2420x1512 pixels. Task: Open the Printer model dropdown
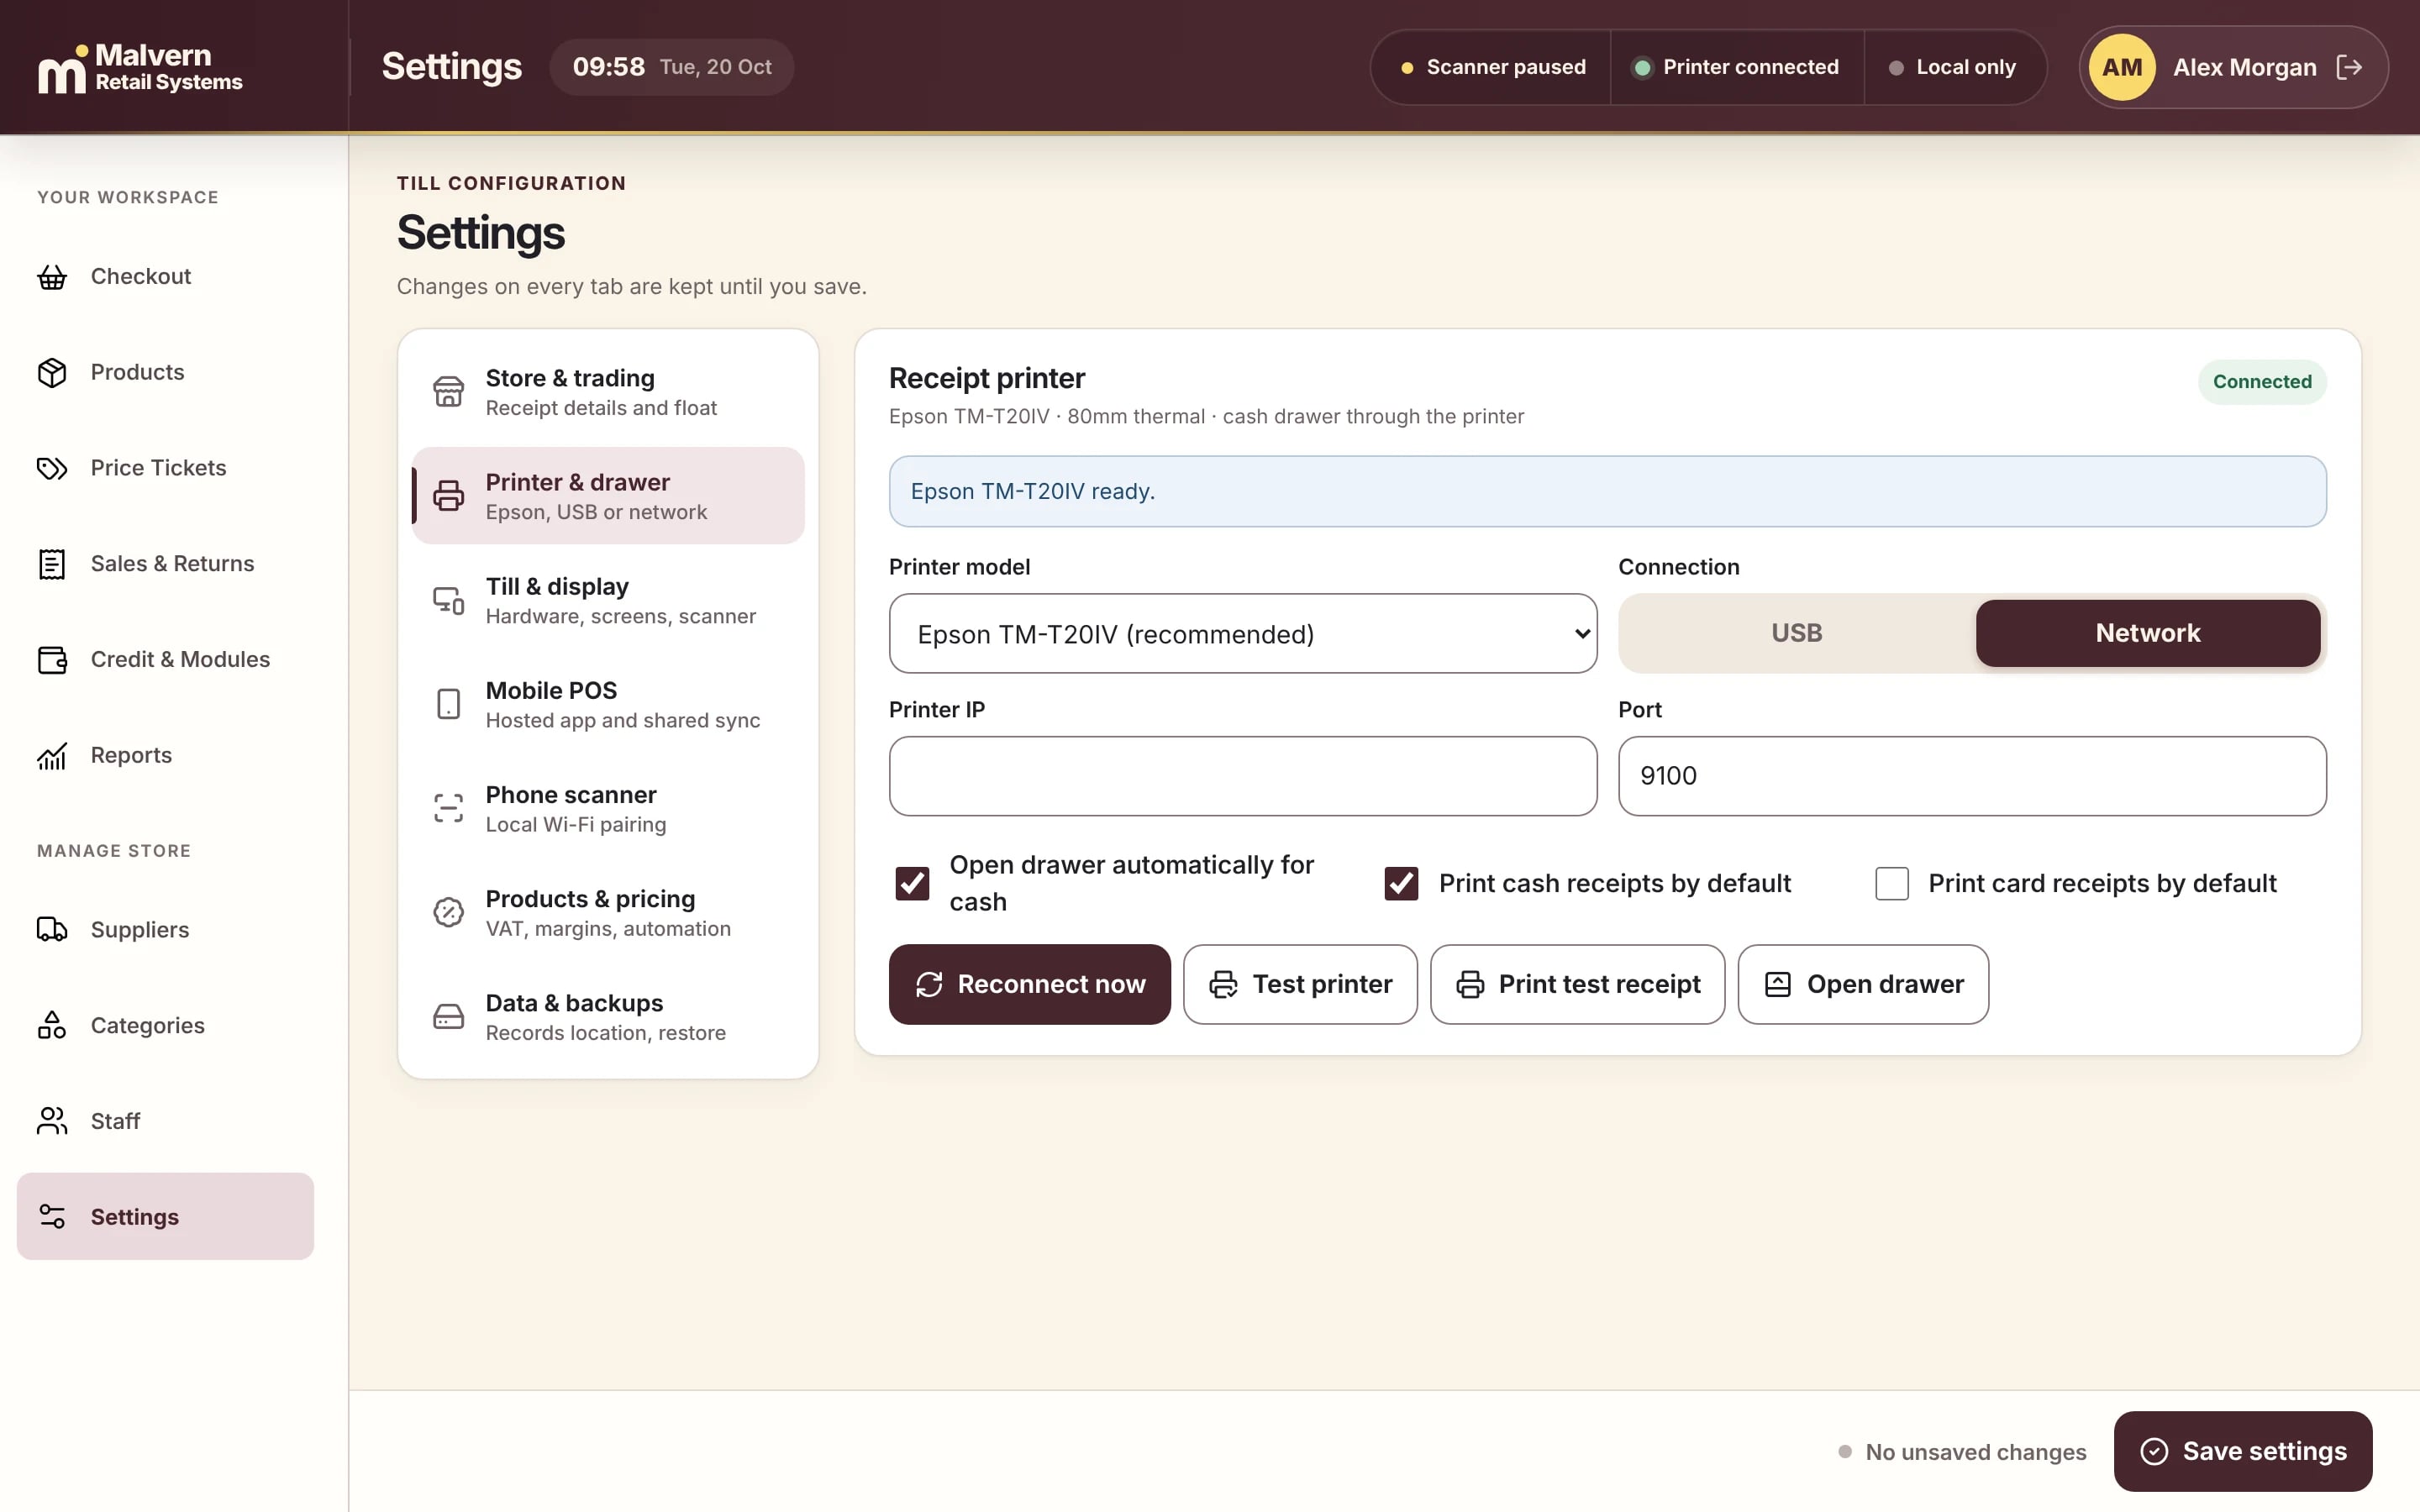1242,633
